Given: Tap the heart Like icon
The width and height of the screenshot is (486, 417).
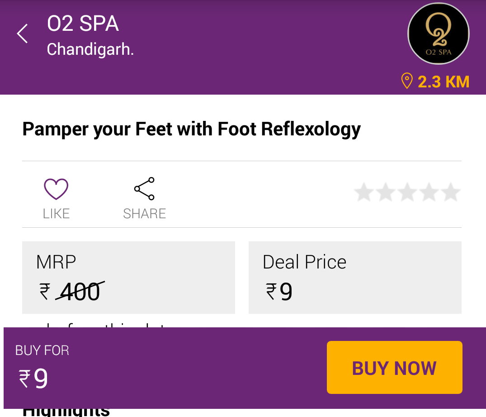Looking at the screenshot, I should [x=56, y=189].
